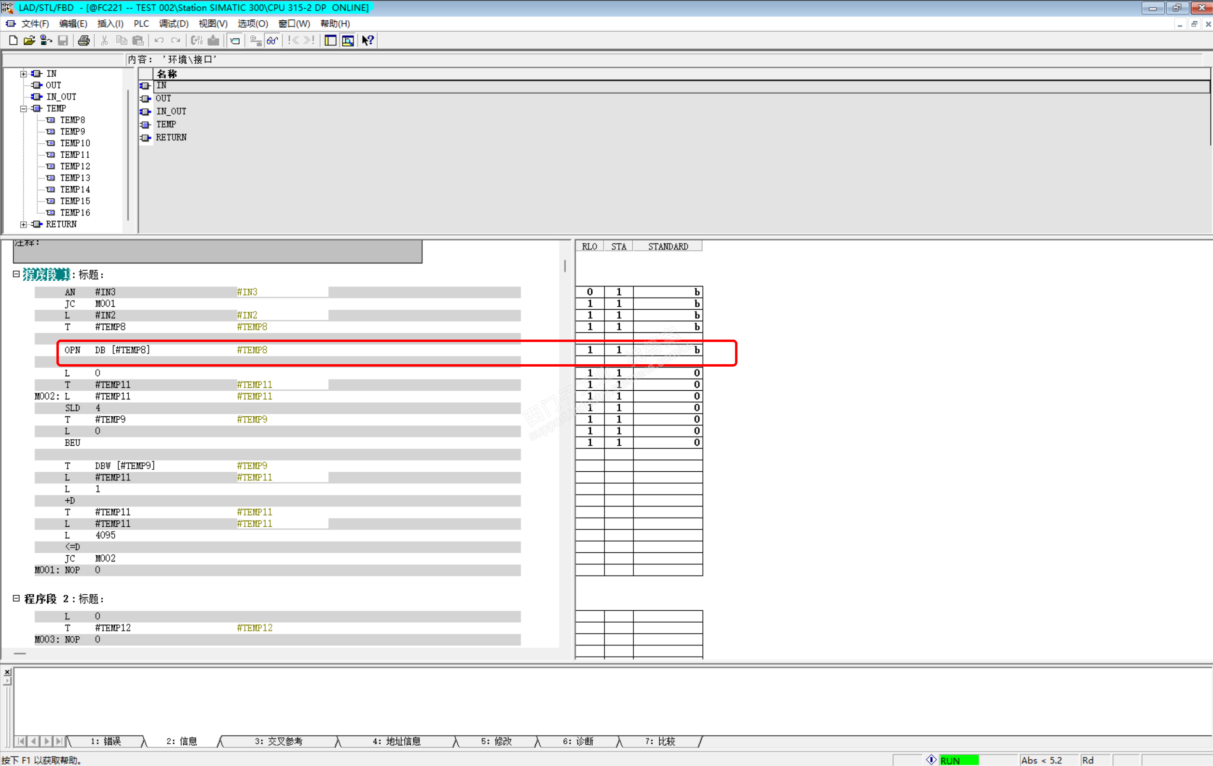The height and width of the screenshot is (766, 1213).
Task: Click the Open folder toolbar icon
Action: tap(29, 41)
